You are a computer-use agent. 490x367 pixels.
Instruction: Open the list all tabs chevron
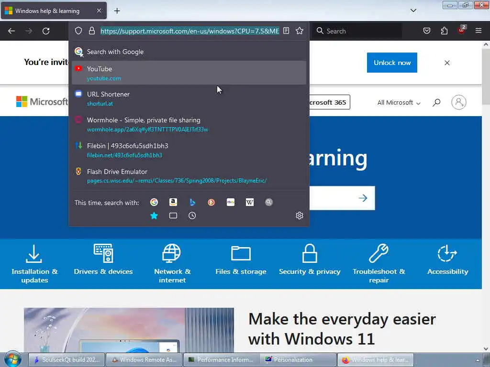[x=413, y=11]
